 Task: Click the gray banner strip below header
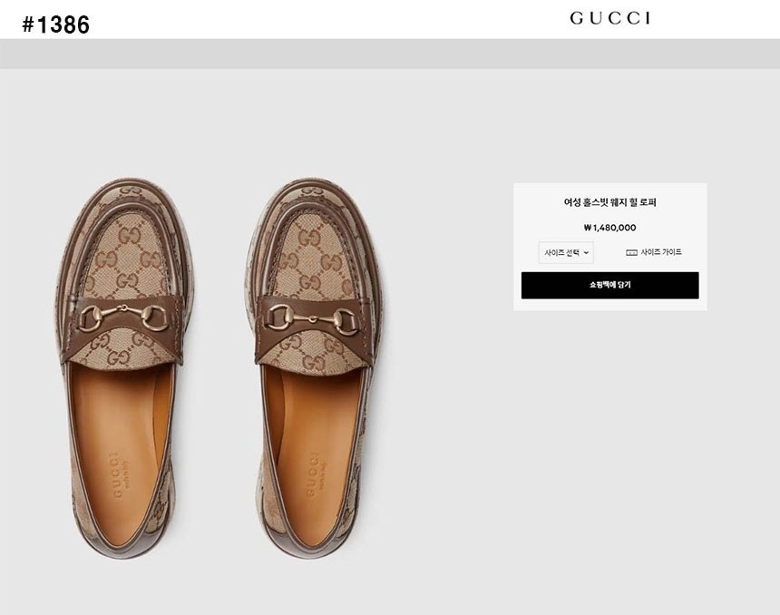[390, 54]
